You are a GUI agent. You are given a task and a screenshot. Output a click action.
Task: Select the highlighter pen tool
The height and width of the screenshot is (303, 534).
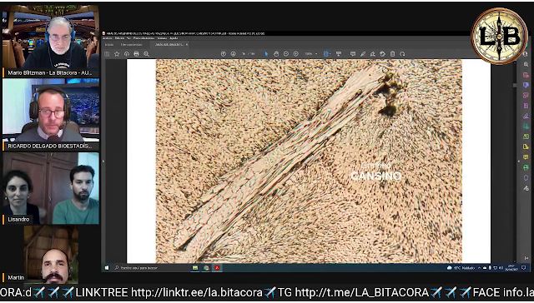[x=363, y=54]
